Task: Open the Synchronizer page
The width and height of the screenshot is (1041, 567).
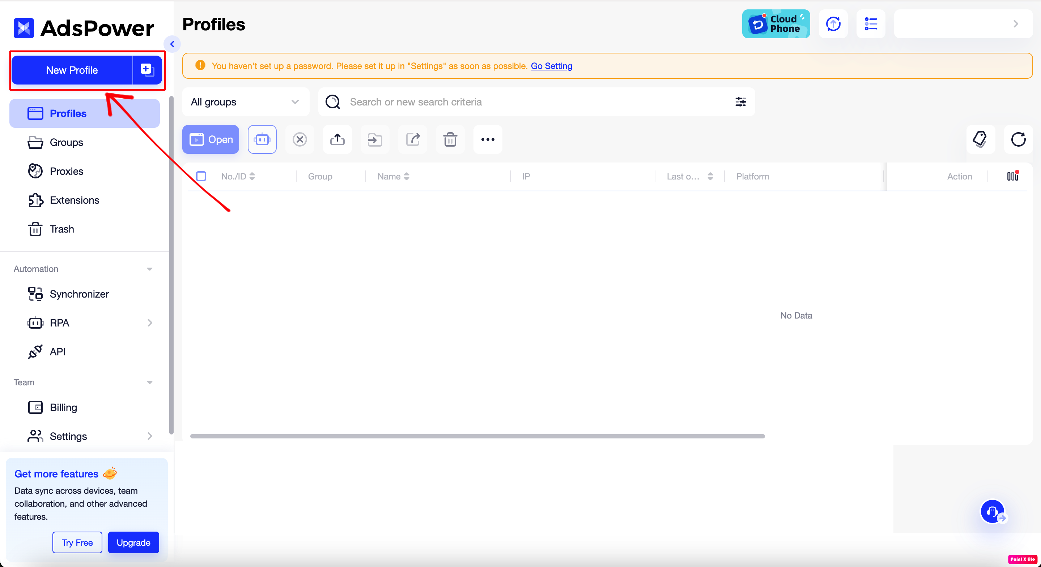Action: point(85,294)
